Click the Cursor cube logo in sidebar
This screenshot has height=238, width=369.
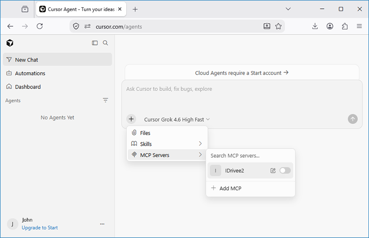10,43
